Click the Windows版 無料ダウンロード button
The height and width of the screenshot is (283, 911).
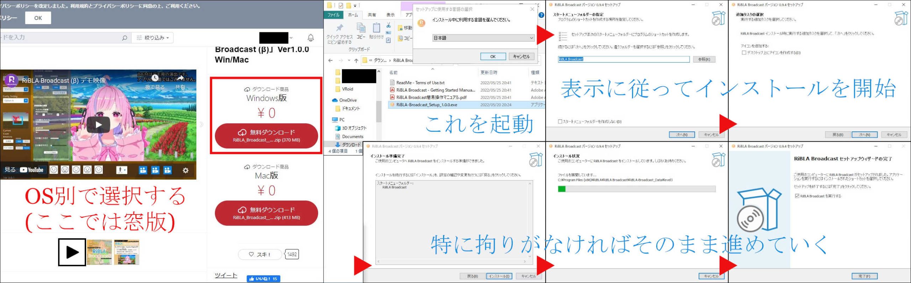coord(266,136)
